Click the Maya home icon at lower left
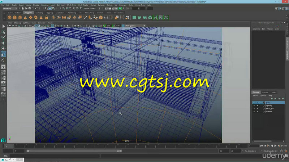 click(3, 140)
